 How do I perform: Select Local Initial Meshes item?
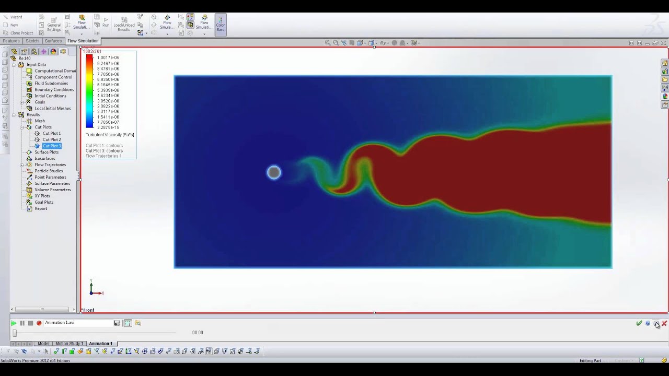pos(49,109)
